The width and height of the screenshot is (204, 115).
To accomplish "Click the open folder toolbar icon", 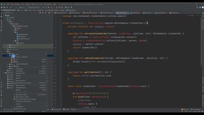I will [2, 7].
